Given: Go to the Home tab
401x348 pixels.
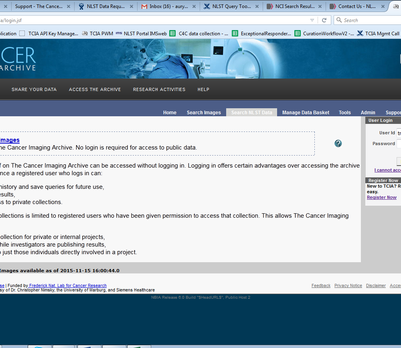Looking at the screenshot, I should pyautogui.click(x=170, y=113).
